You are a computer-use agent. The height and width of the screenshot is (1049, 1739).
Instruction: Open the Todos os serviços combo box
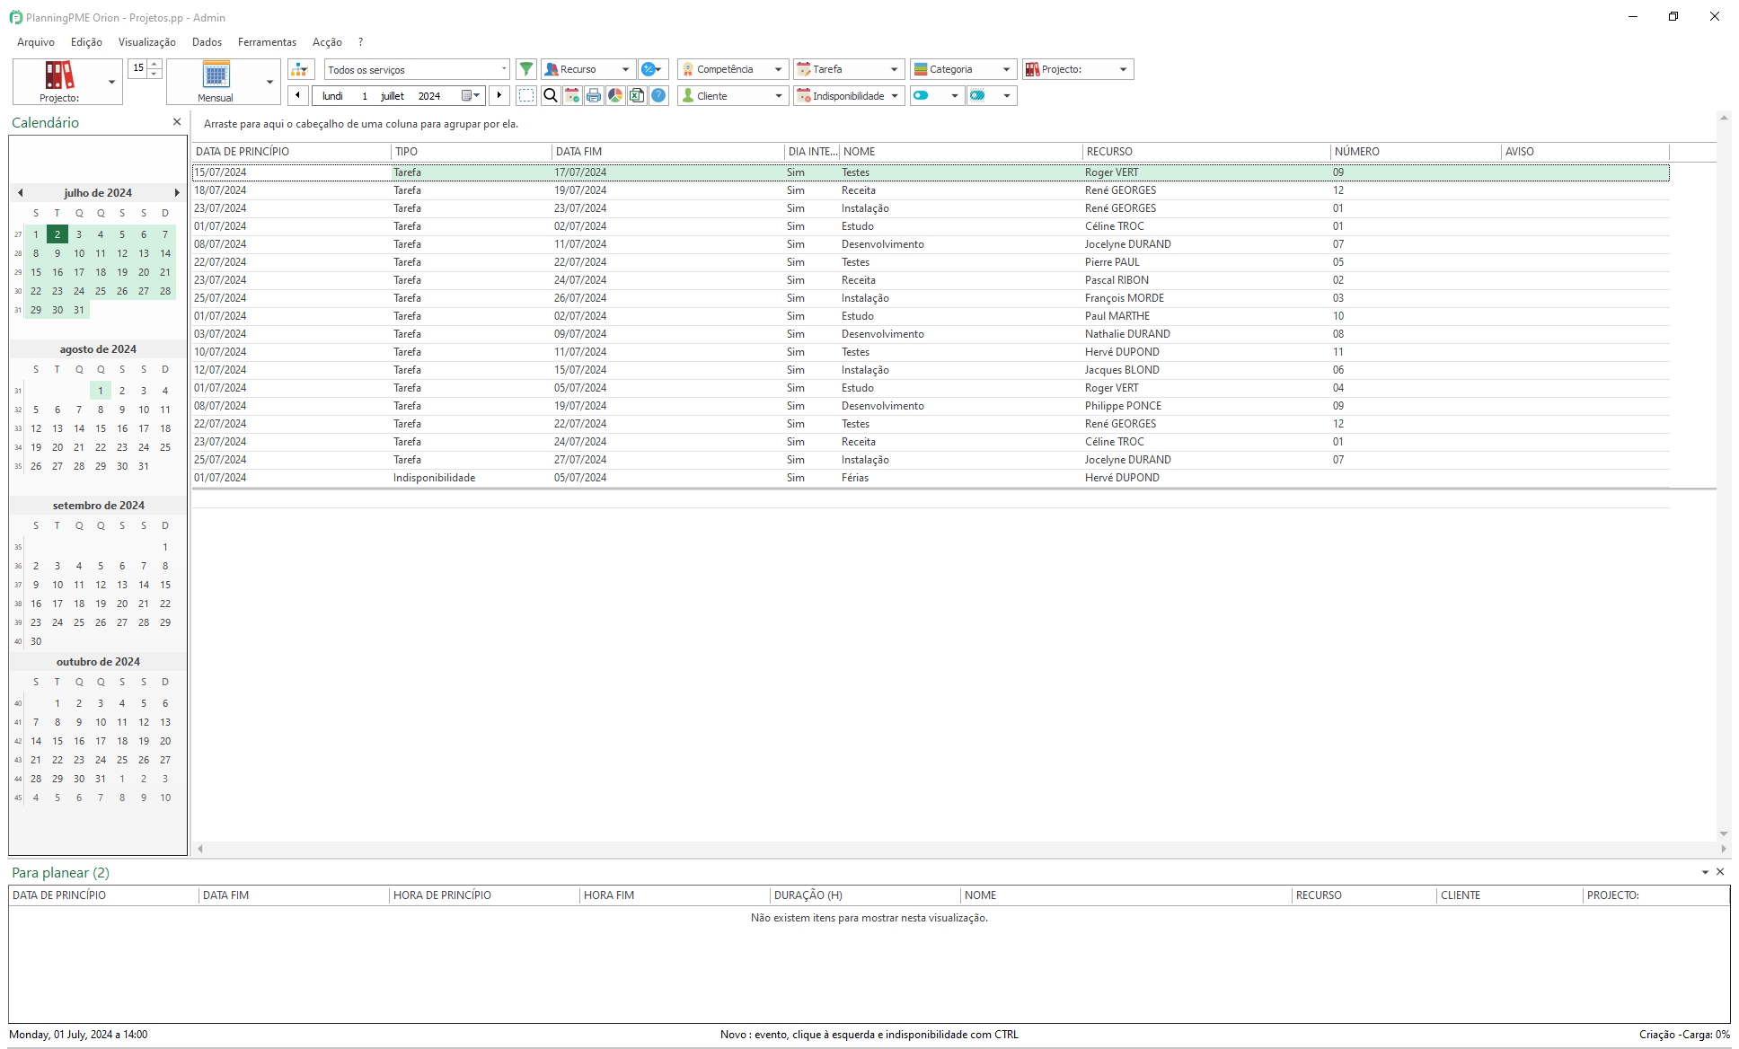(417, 69)
